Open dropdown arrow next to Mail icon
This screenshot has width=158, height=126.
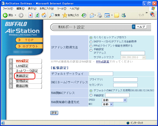coord(95,15)
